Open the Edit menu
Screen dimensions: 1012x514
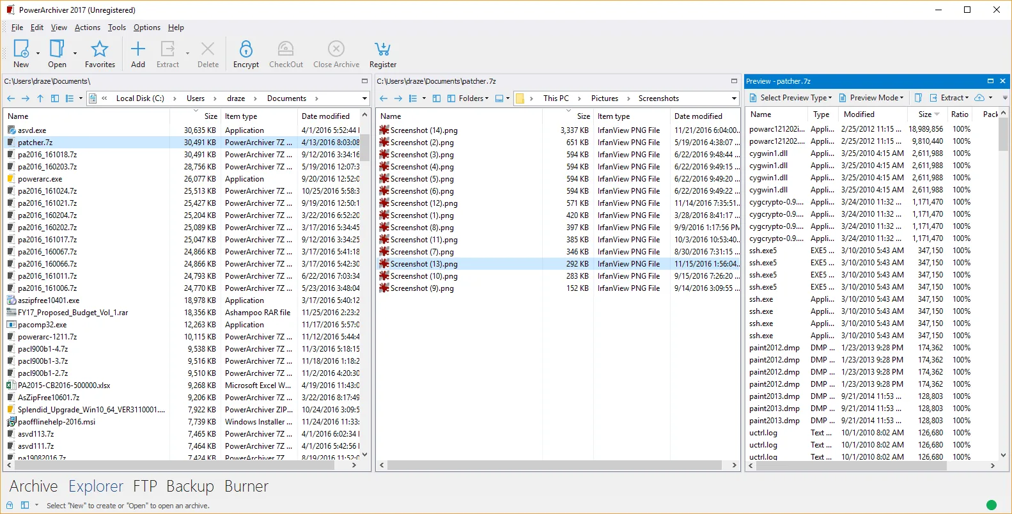click(x=37, y=27)
